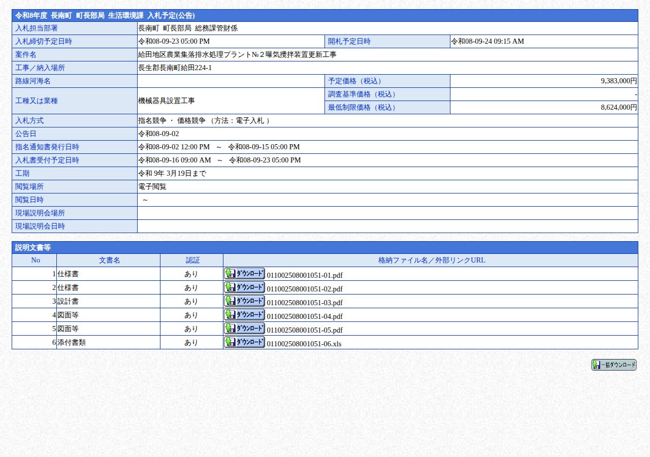Click the 入札担当部署 department value

coord(188,28)
